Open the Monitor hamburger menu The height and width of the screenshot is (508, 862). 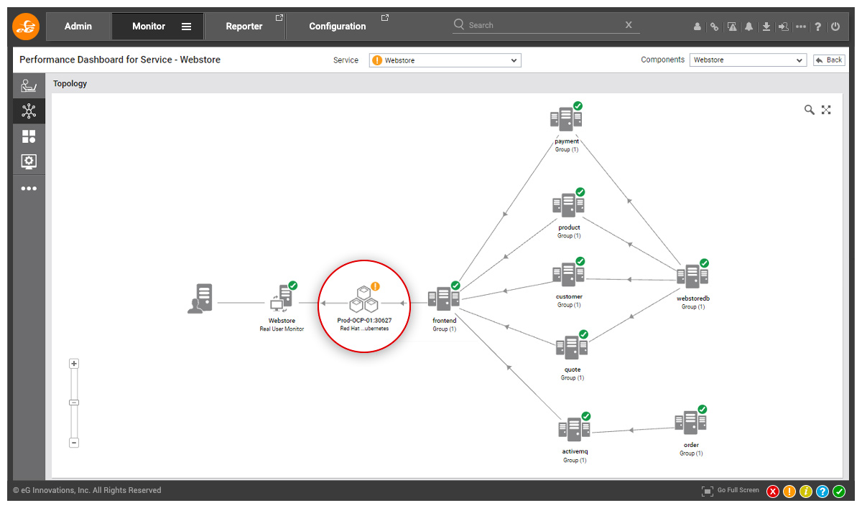(x=186, y=27)
